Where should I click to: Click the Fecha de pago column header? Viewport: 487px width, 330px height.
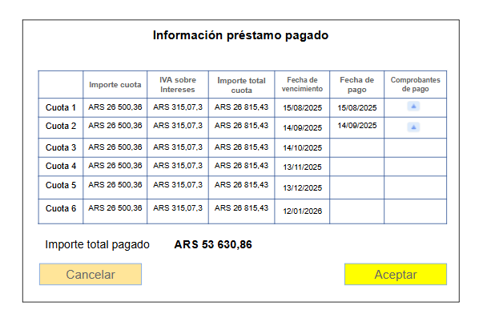(356, 85)
